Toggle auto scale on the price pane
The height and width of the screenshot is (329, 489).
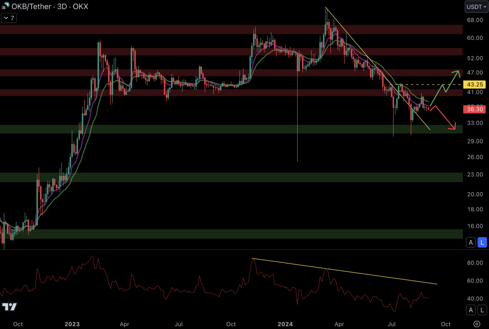coord(471,242)
